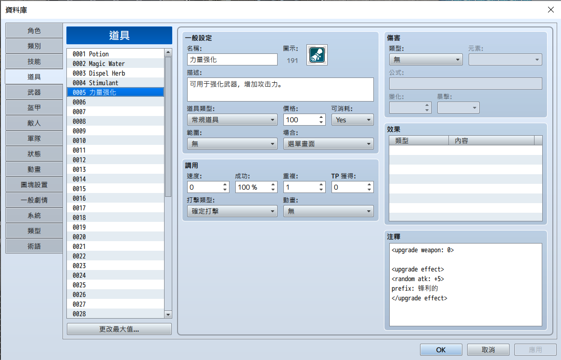The height and width of the screenshot is (360, 561).
Task: Open the item icon picker image
Action: pos(317,55)
